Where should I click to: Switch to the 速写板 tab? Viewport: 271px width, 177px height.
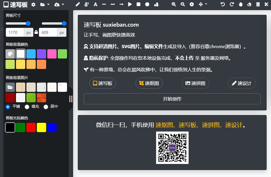point(103,83)
